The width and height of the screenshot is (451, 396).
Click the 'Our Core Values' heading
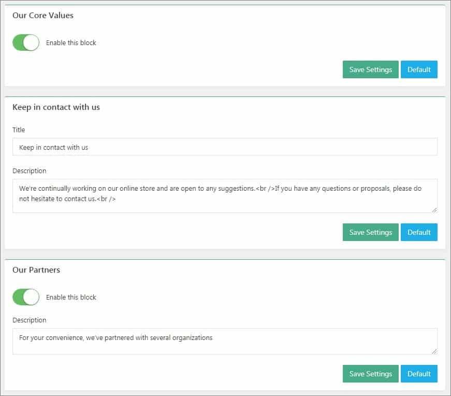point(43,15)
